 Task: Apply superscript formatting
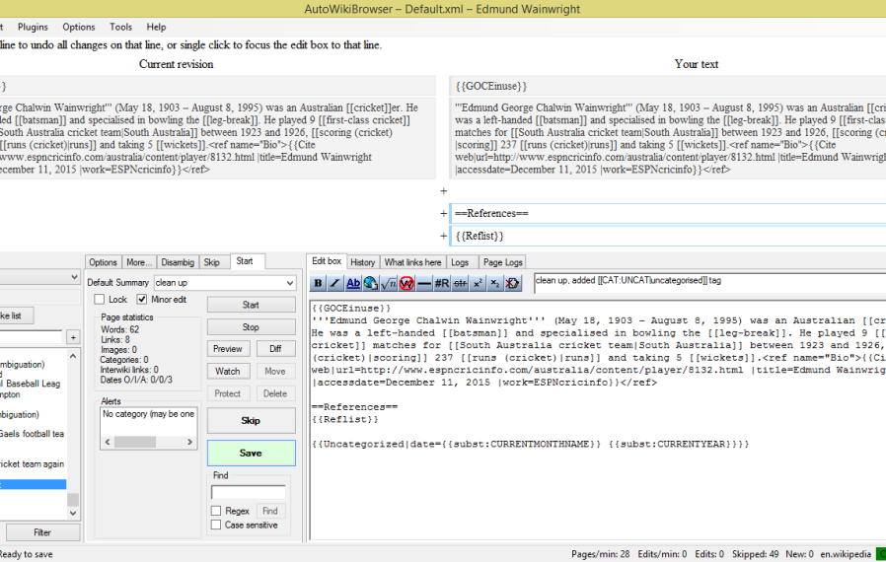click(478, 283)
